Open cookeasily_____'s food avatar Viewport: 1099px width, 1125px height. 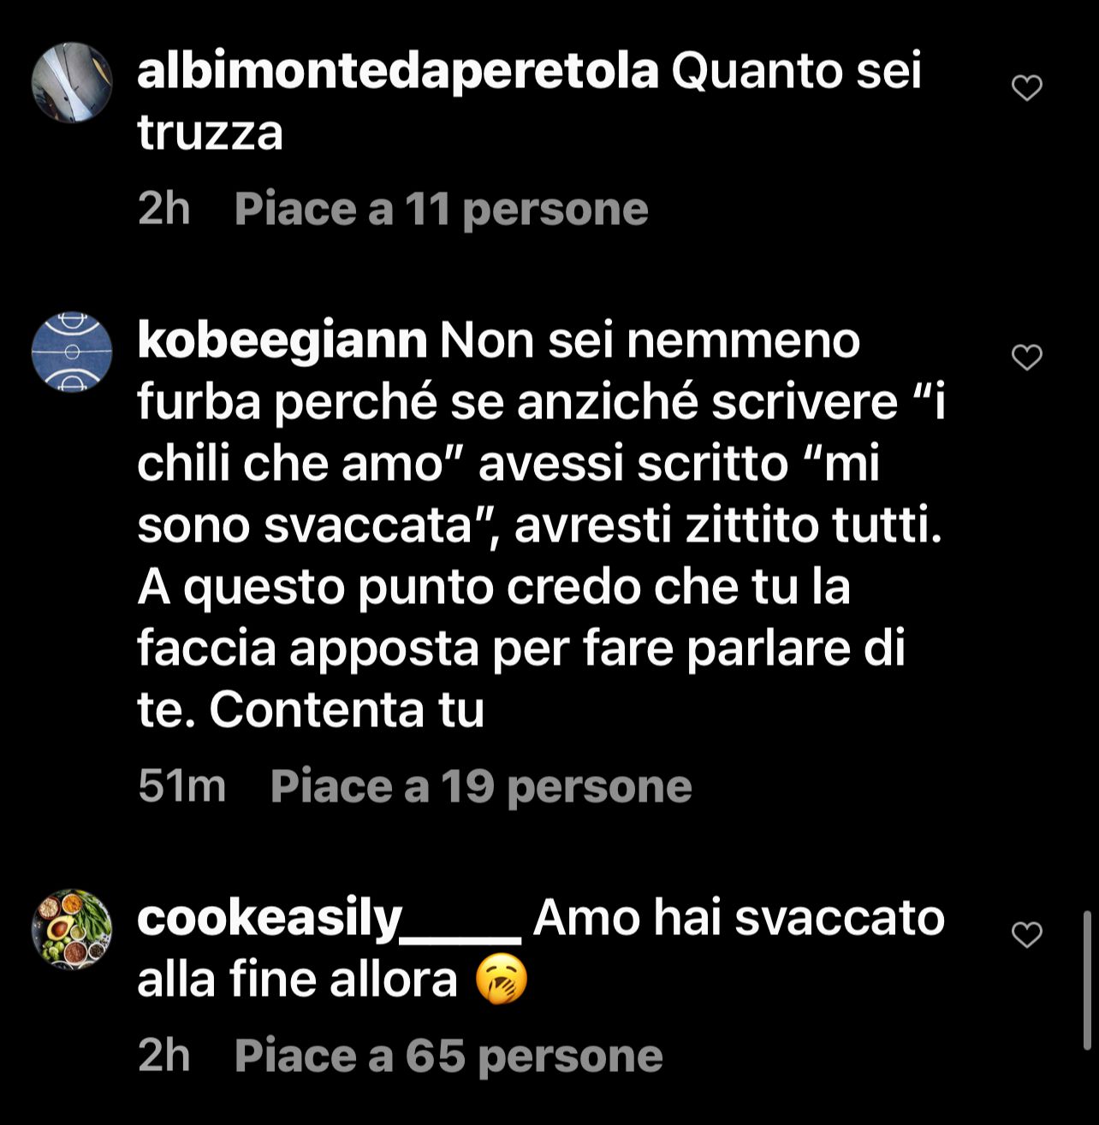pyautogui.click(x=72, y=930)
